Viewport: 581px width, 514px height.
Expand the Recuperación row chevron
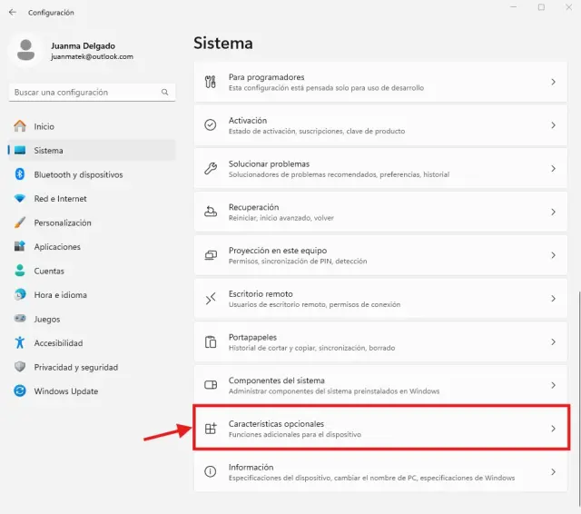553,212
